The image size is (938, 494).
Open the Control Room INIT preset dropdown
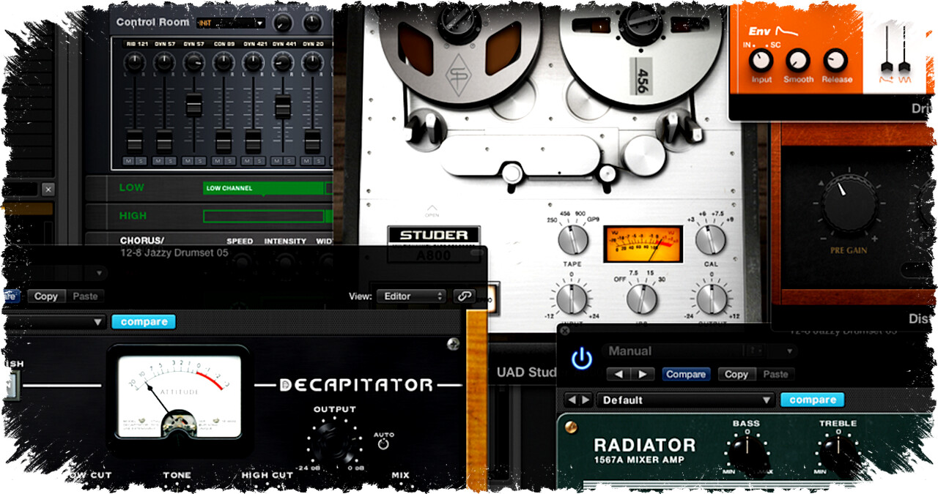pyautogui.click(x=231, y=23)
